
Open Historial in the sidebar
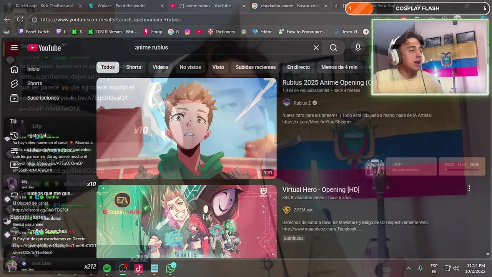(37, 136)
